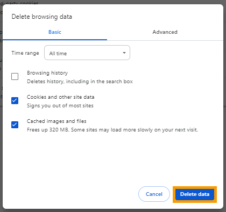Uncheck Cookies and other site data
The height and width of the screenshot is (212, 226).
pos(15,100)
